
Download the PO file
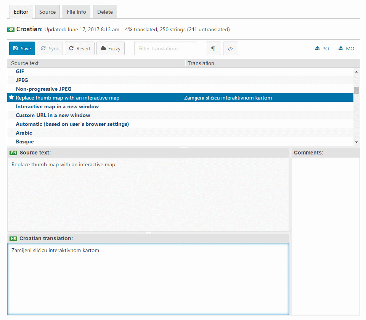pyautogui.click(x=322, y=48)
